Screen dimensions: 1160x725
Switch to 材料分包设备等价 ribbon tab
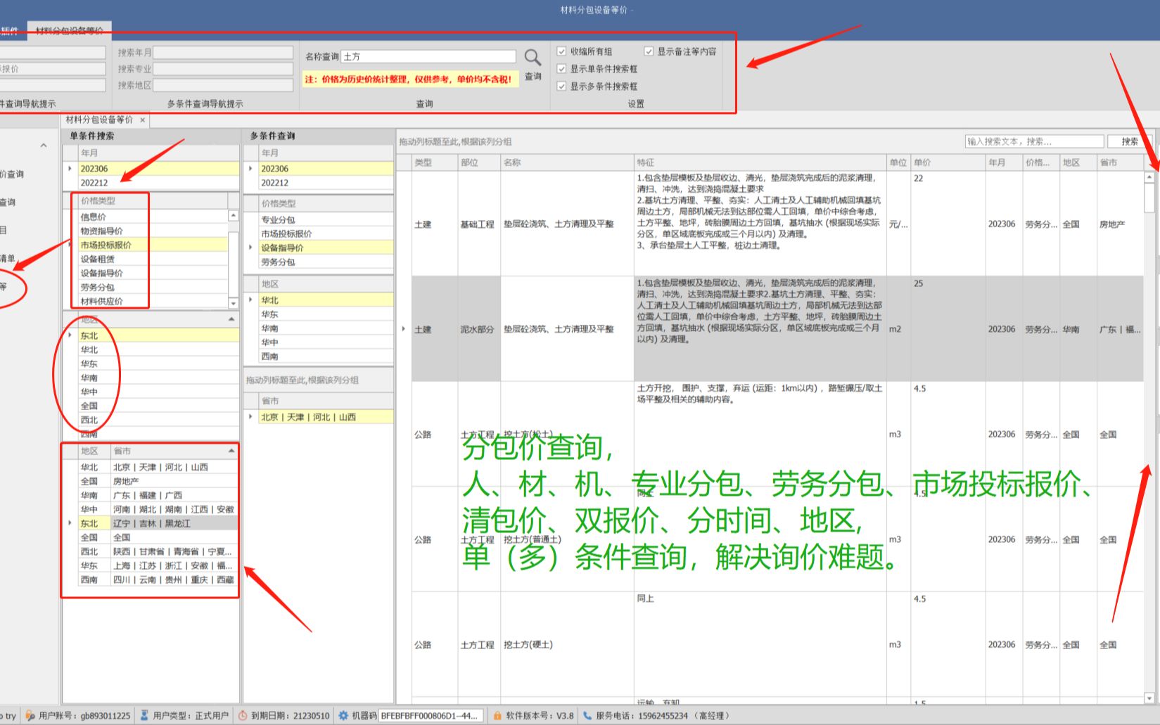70,31
